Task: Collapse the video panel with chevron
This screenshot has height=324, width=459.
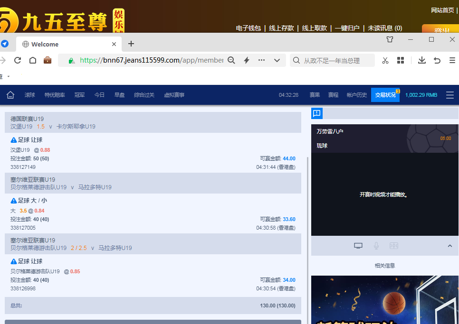Action: pyautogui.click(x=450, y=246)
